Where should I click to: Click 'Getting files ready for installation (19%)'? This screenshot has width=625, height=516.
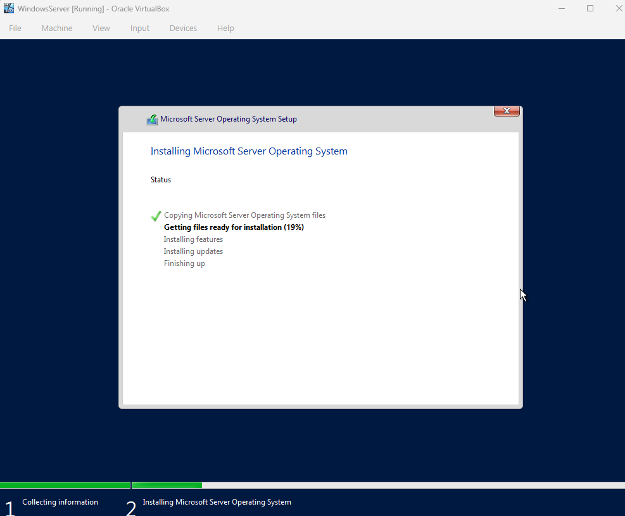click(234, 227)
